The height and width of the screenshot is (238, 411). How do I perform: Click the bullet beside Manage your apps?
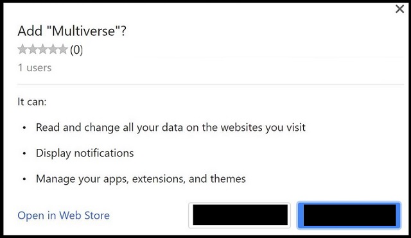24,180
